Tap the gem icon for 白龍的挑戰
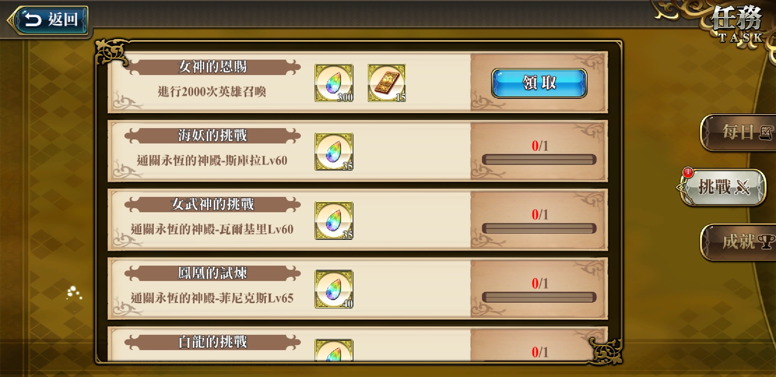Image resolution: width=776 pixels, height=377 pixels. pyautogui.click(x=334, y=350)
